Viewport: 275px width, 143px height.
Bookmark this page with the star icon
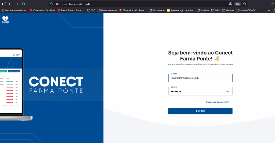tap(245, 4)
